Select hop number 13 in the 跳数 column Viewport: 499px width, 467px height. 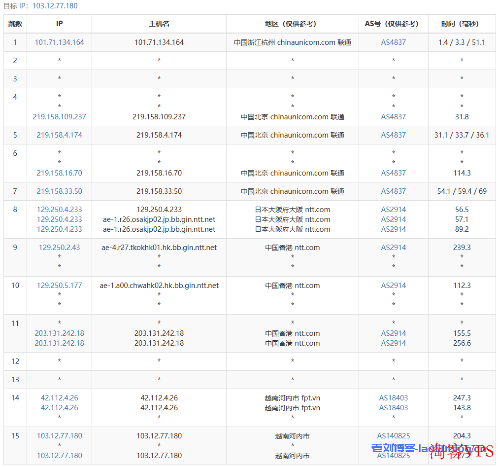point(15,379)
